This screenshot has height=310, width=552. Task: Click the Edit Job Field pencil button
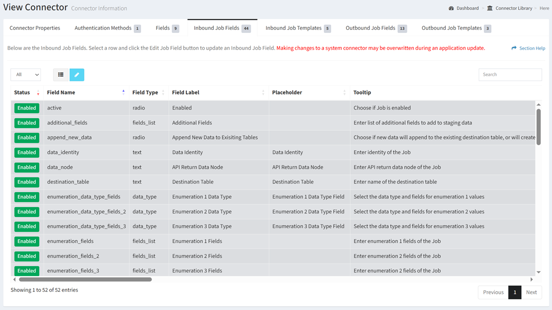click(x=77, y=75)
